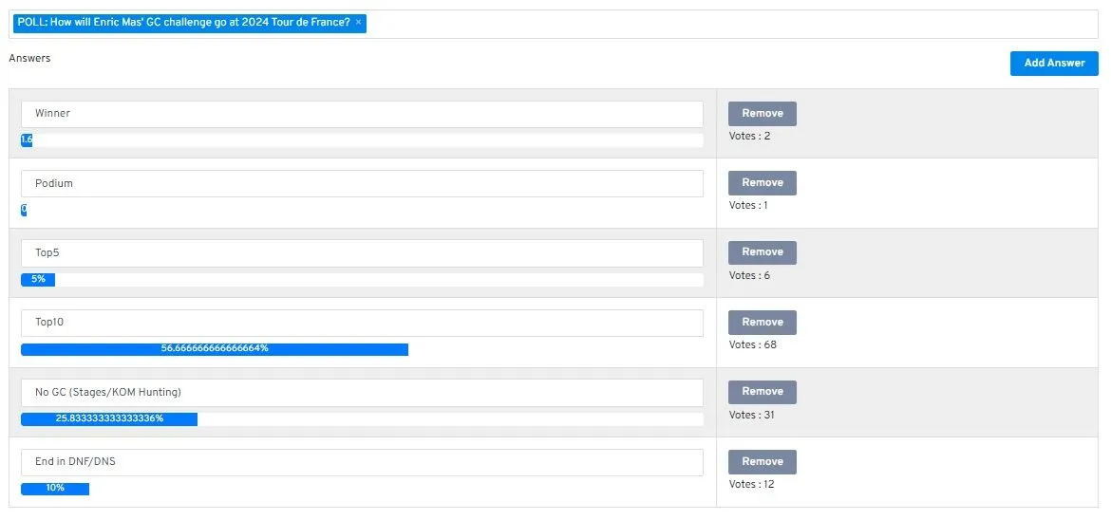Click the 25.83% No GC progress bar
The width and height of the screenshot is (1111, 520).
coord(109,419)
